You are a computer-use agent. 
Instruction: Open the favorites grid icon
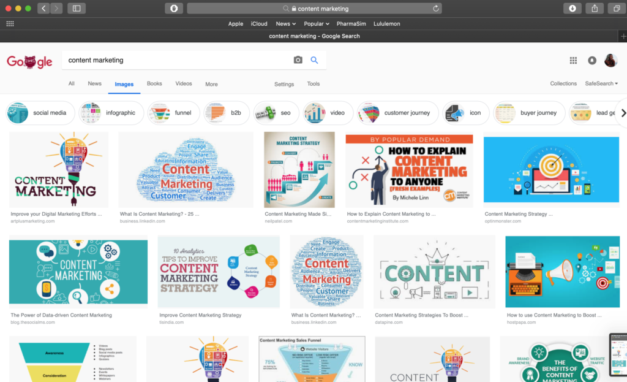10,24
